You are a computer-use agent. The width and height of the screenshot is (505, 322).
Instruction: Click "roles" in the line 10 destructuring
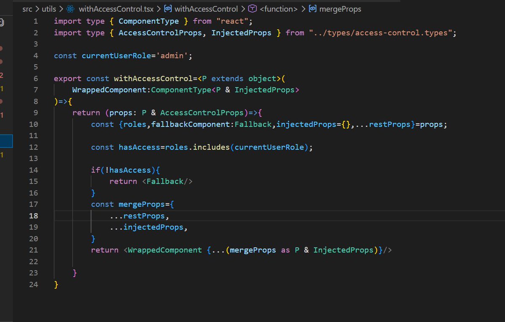(135, 124)
